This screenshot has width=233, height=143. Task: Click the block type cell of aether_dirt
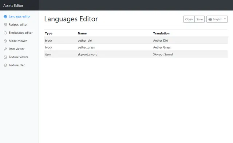click(x=48, y=40)
